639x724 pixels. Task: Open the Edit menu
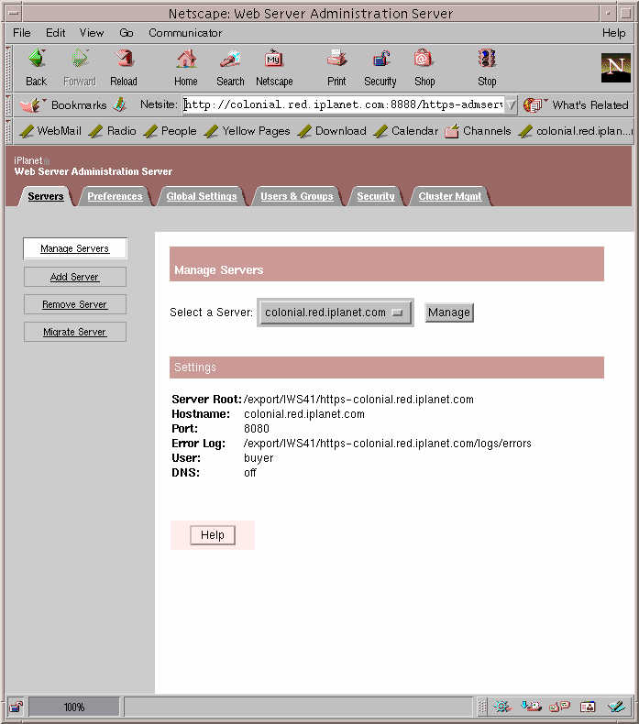(55, 33)
